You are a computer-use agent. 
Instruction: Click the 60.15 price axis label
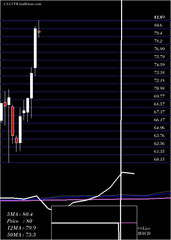pos(159,159)
